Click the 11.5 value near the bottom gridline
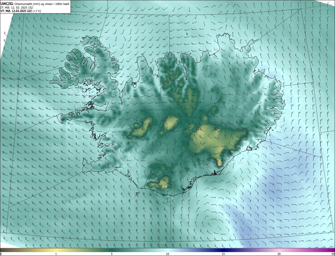 (247, 237)
